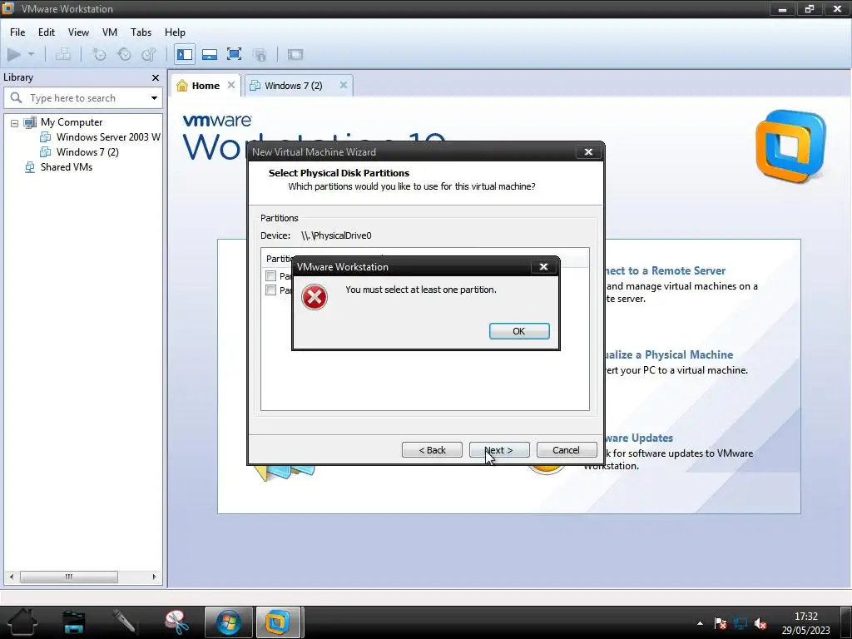Click the Unity mode toolbar icon
852x639 pixels.
[x=260, y=54]
